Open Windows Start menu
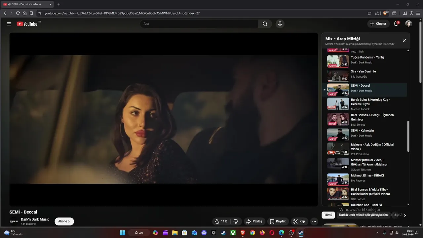Viewport: 423px width, 238px height. coord(122,233)
